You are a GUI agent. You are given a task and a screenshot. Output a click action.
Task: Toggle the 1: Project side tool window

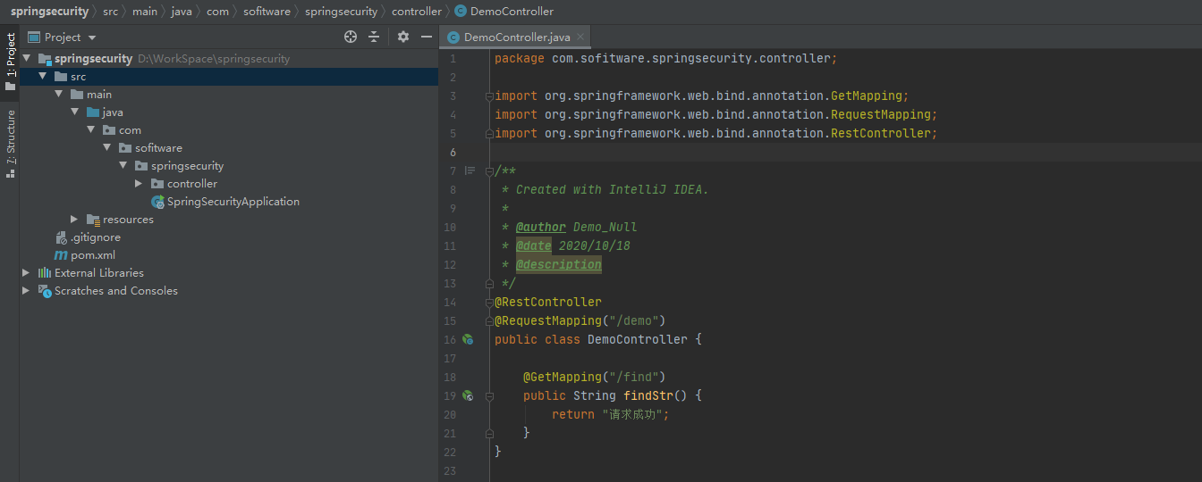[10, 62]
